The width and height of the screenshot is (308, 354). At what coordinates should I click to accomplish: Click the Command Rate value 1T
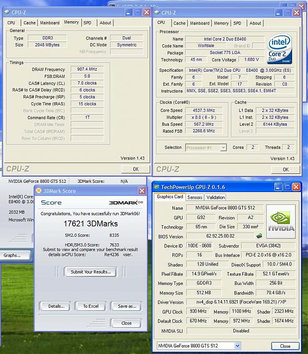[87, 117]
